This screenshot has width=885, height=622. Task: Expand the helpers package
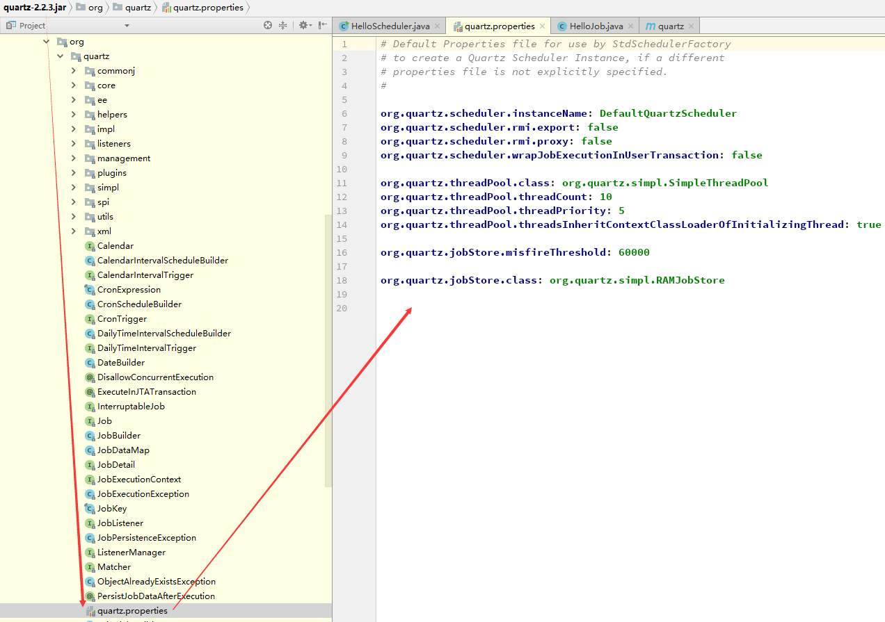(x=74, y=115)
